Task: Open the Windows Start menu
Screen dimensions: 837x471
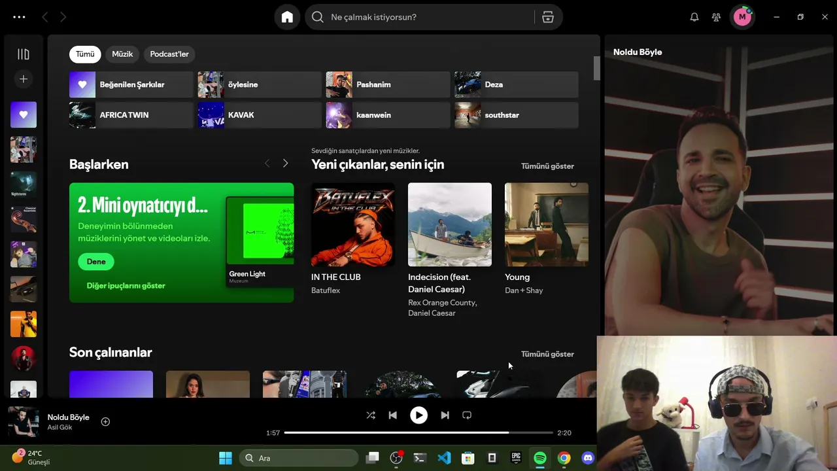Action: [226, 458]
